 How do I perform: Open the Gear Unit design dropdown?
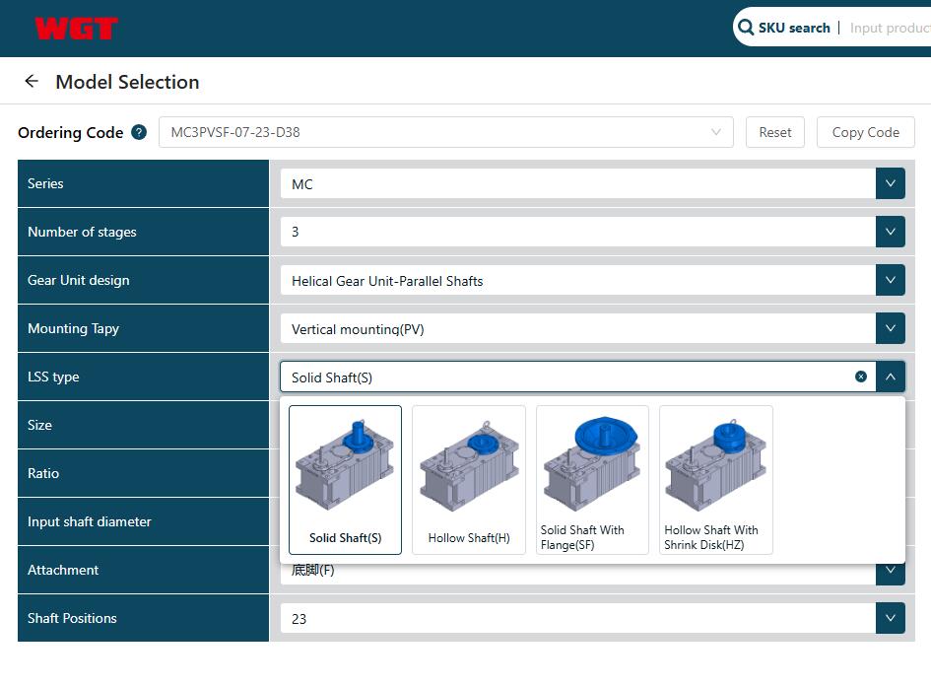click(890, 280)
